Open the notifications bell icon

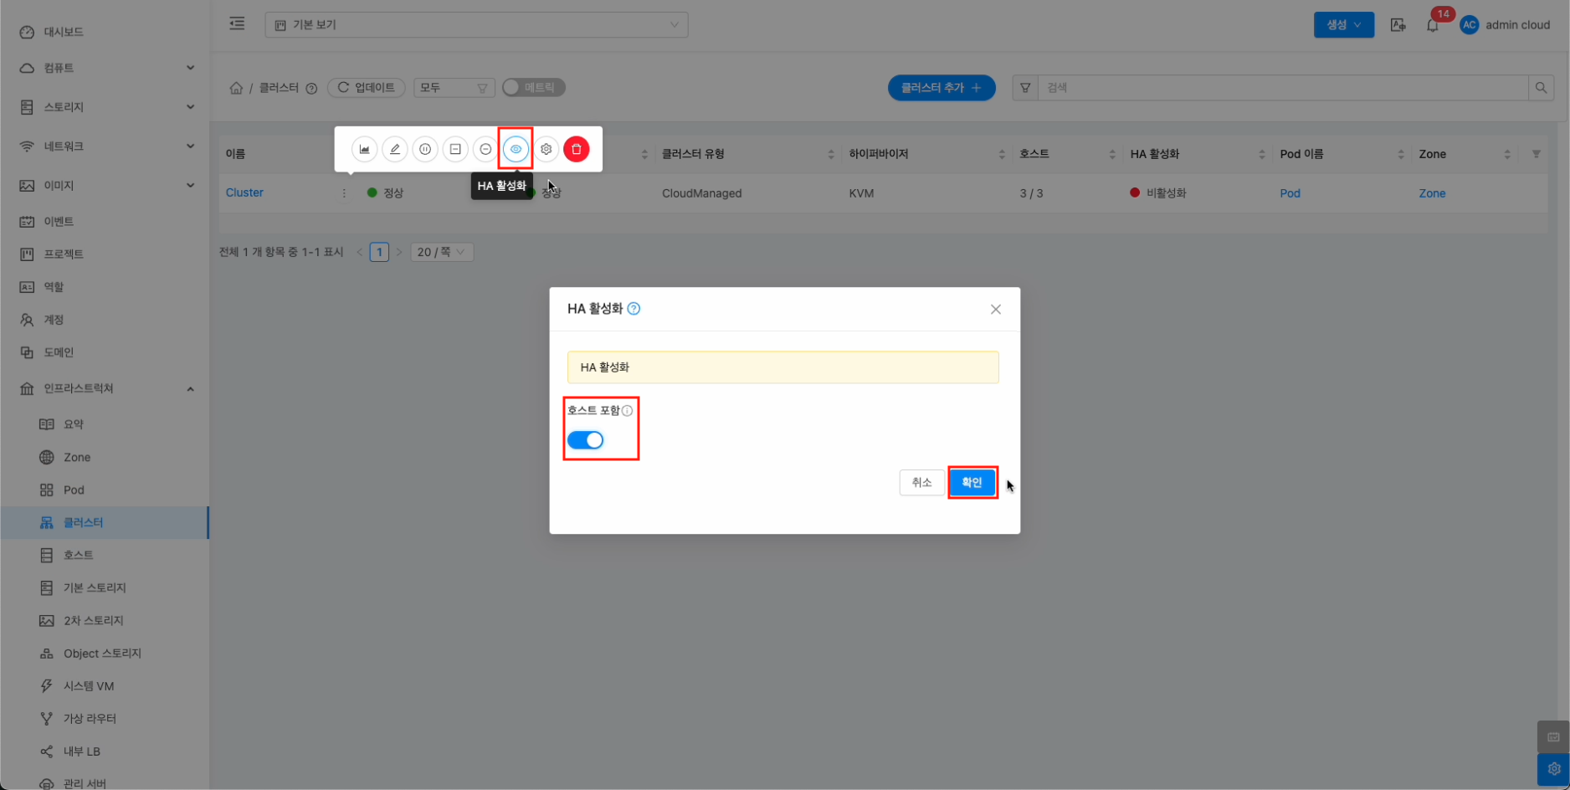(x=1433, y=25)
